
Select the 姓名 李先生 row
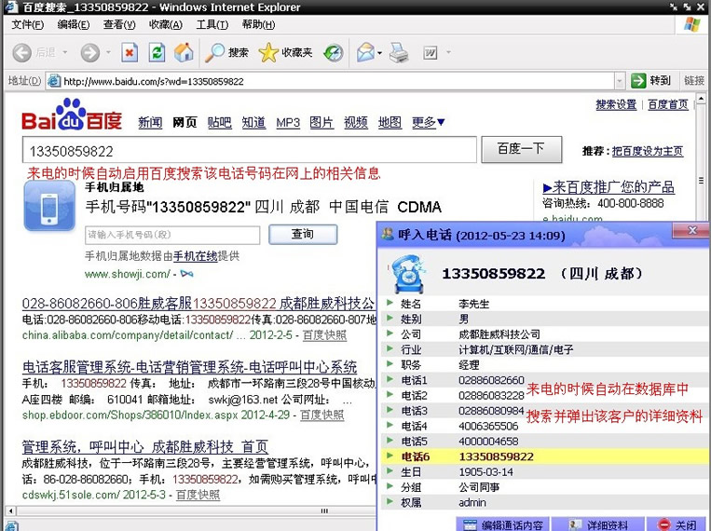coord(544,304)
